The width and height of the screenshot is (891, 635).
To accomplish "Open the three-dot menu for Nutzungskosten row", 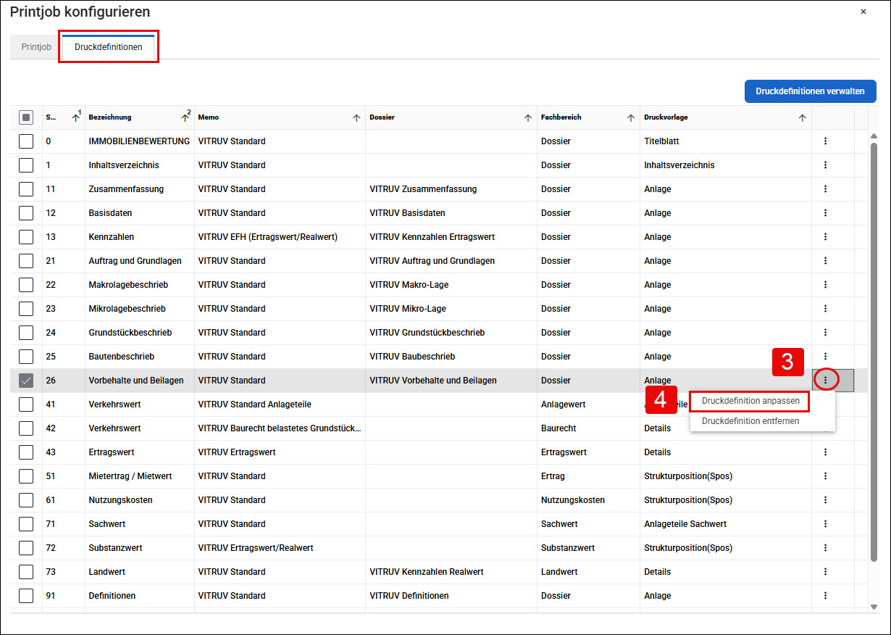I will point(825,500).
